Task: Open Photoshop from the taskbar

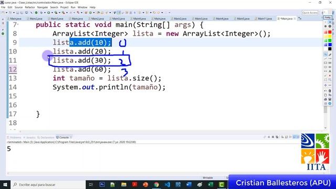Action: click(x=102, y=184)
